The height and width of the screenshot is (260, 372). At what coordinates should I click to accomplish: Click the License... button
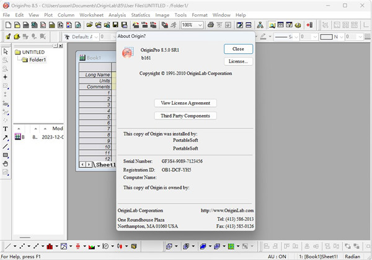238,62
